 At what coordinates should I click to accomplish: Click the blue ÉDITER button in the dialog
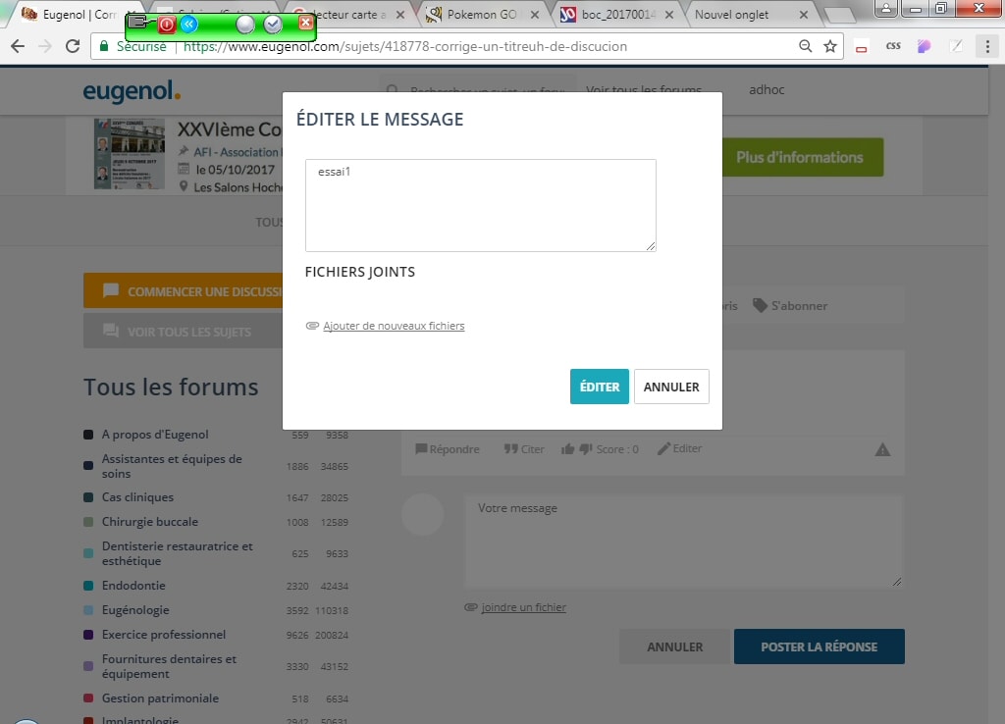tap(599, 387)
